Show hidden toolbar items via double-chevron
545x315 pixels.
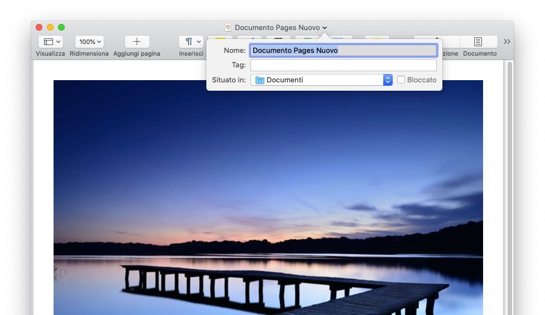point(507,41)
